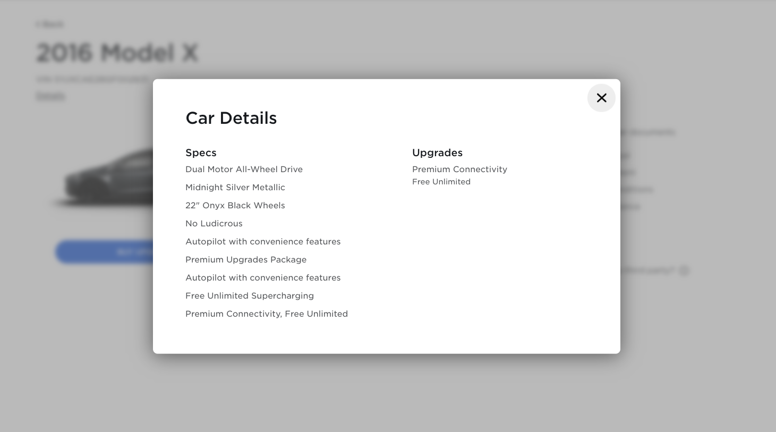Close the Car Details dialog

coord(601,98)
